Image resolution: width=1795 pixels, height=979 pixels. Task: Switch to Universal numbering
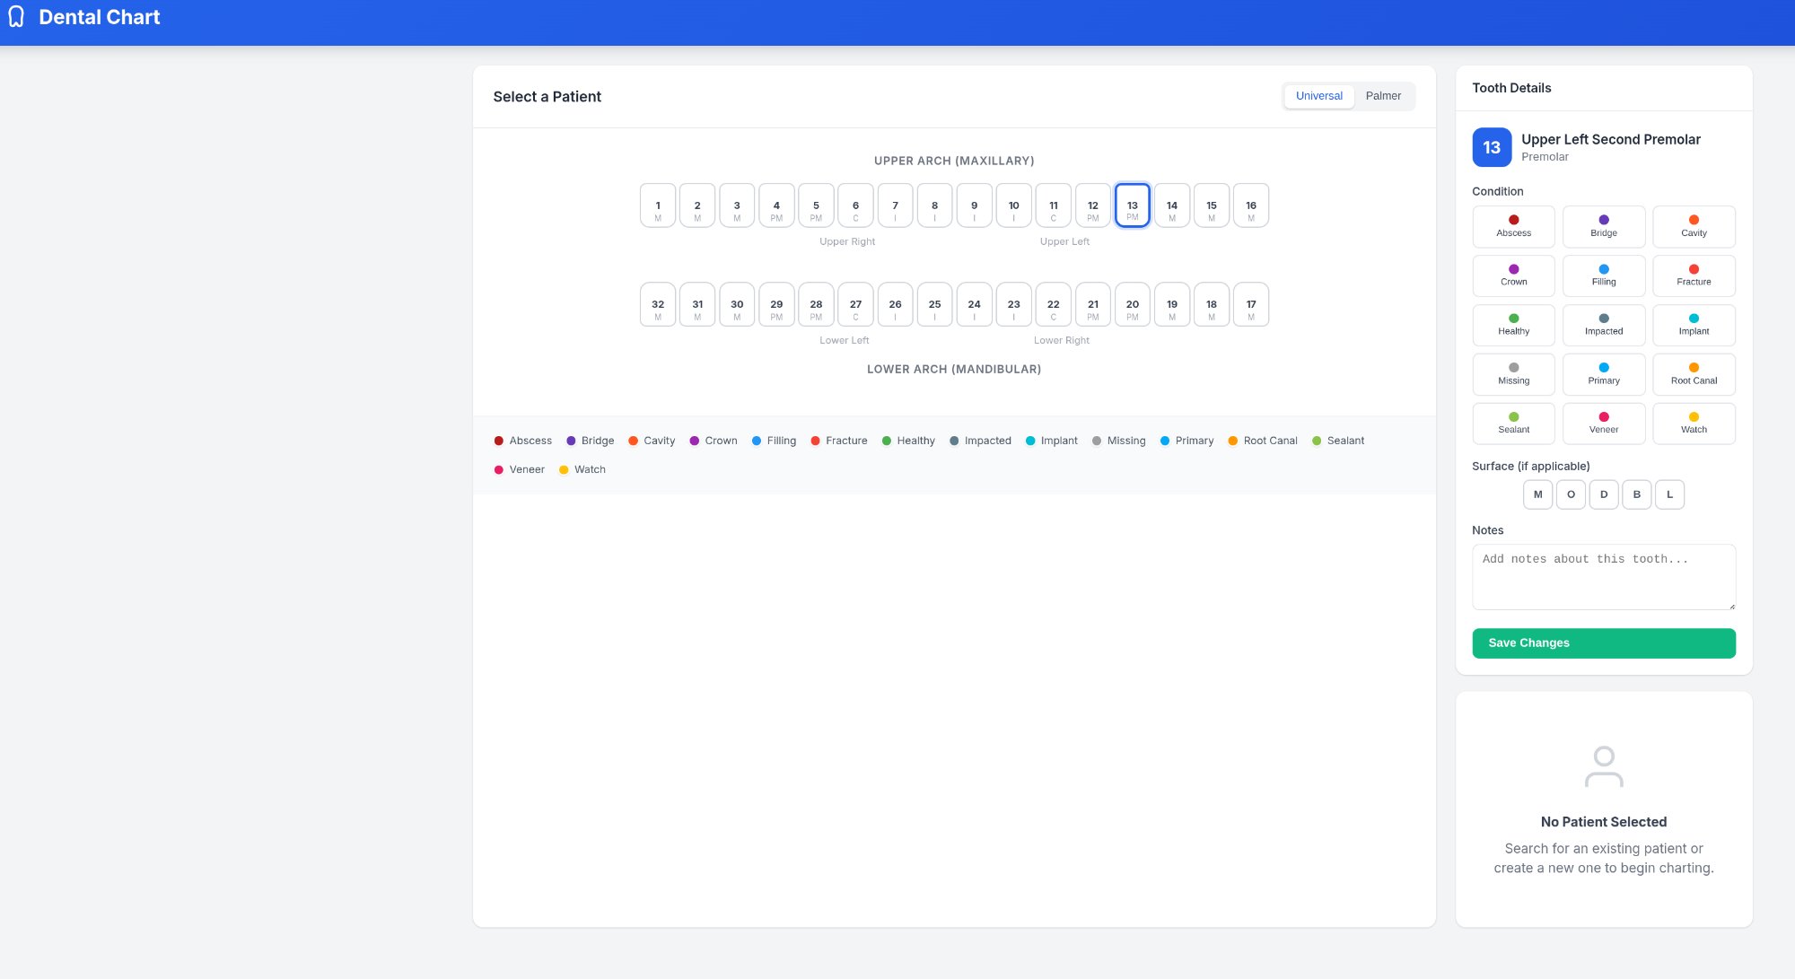pyautogui.click(x=1318, y=96)
